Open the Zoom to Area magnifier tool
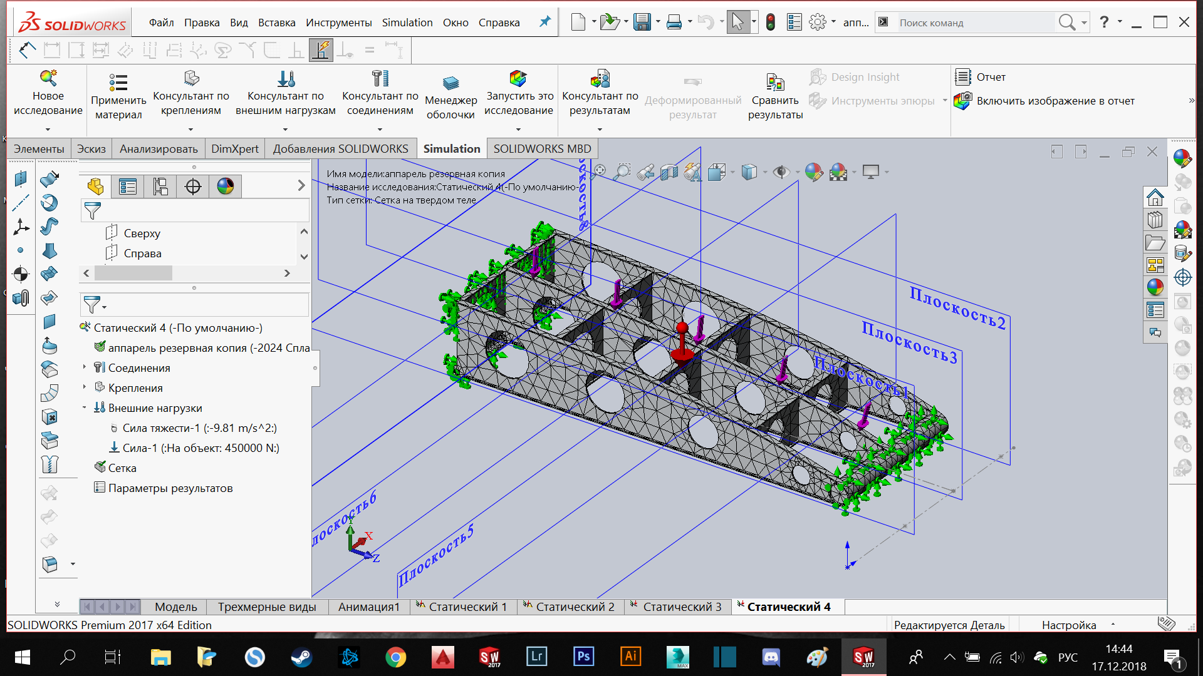This screenshot has width=1203, height=676. tap(622, 172)
